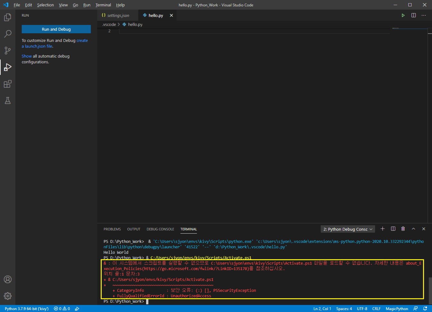Open the Manage gear icon
Viewport: 432px width, 312px height.
click(x=8, y=296)
